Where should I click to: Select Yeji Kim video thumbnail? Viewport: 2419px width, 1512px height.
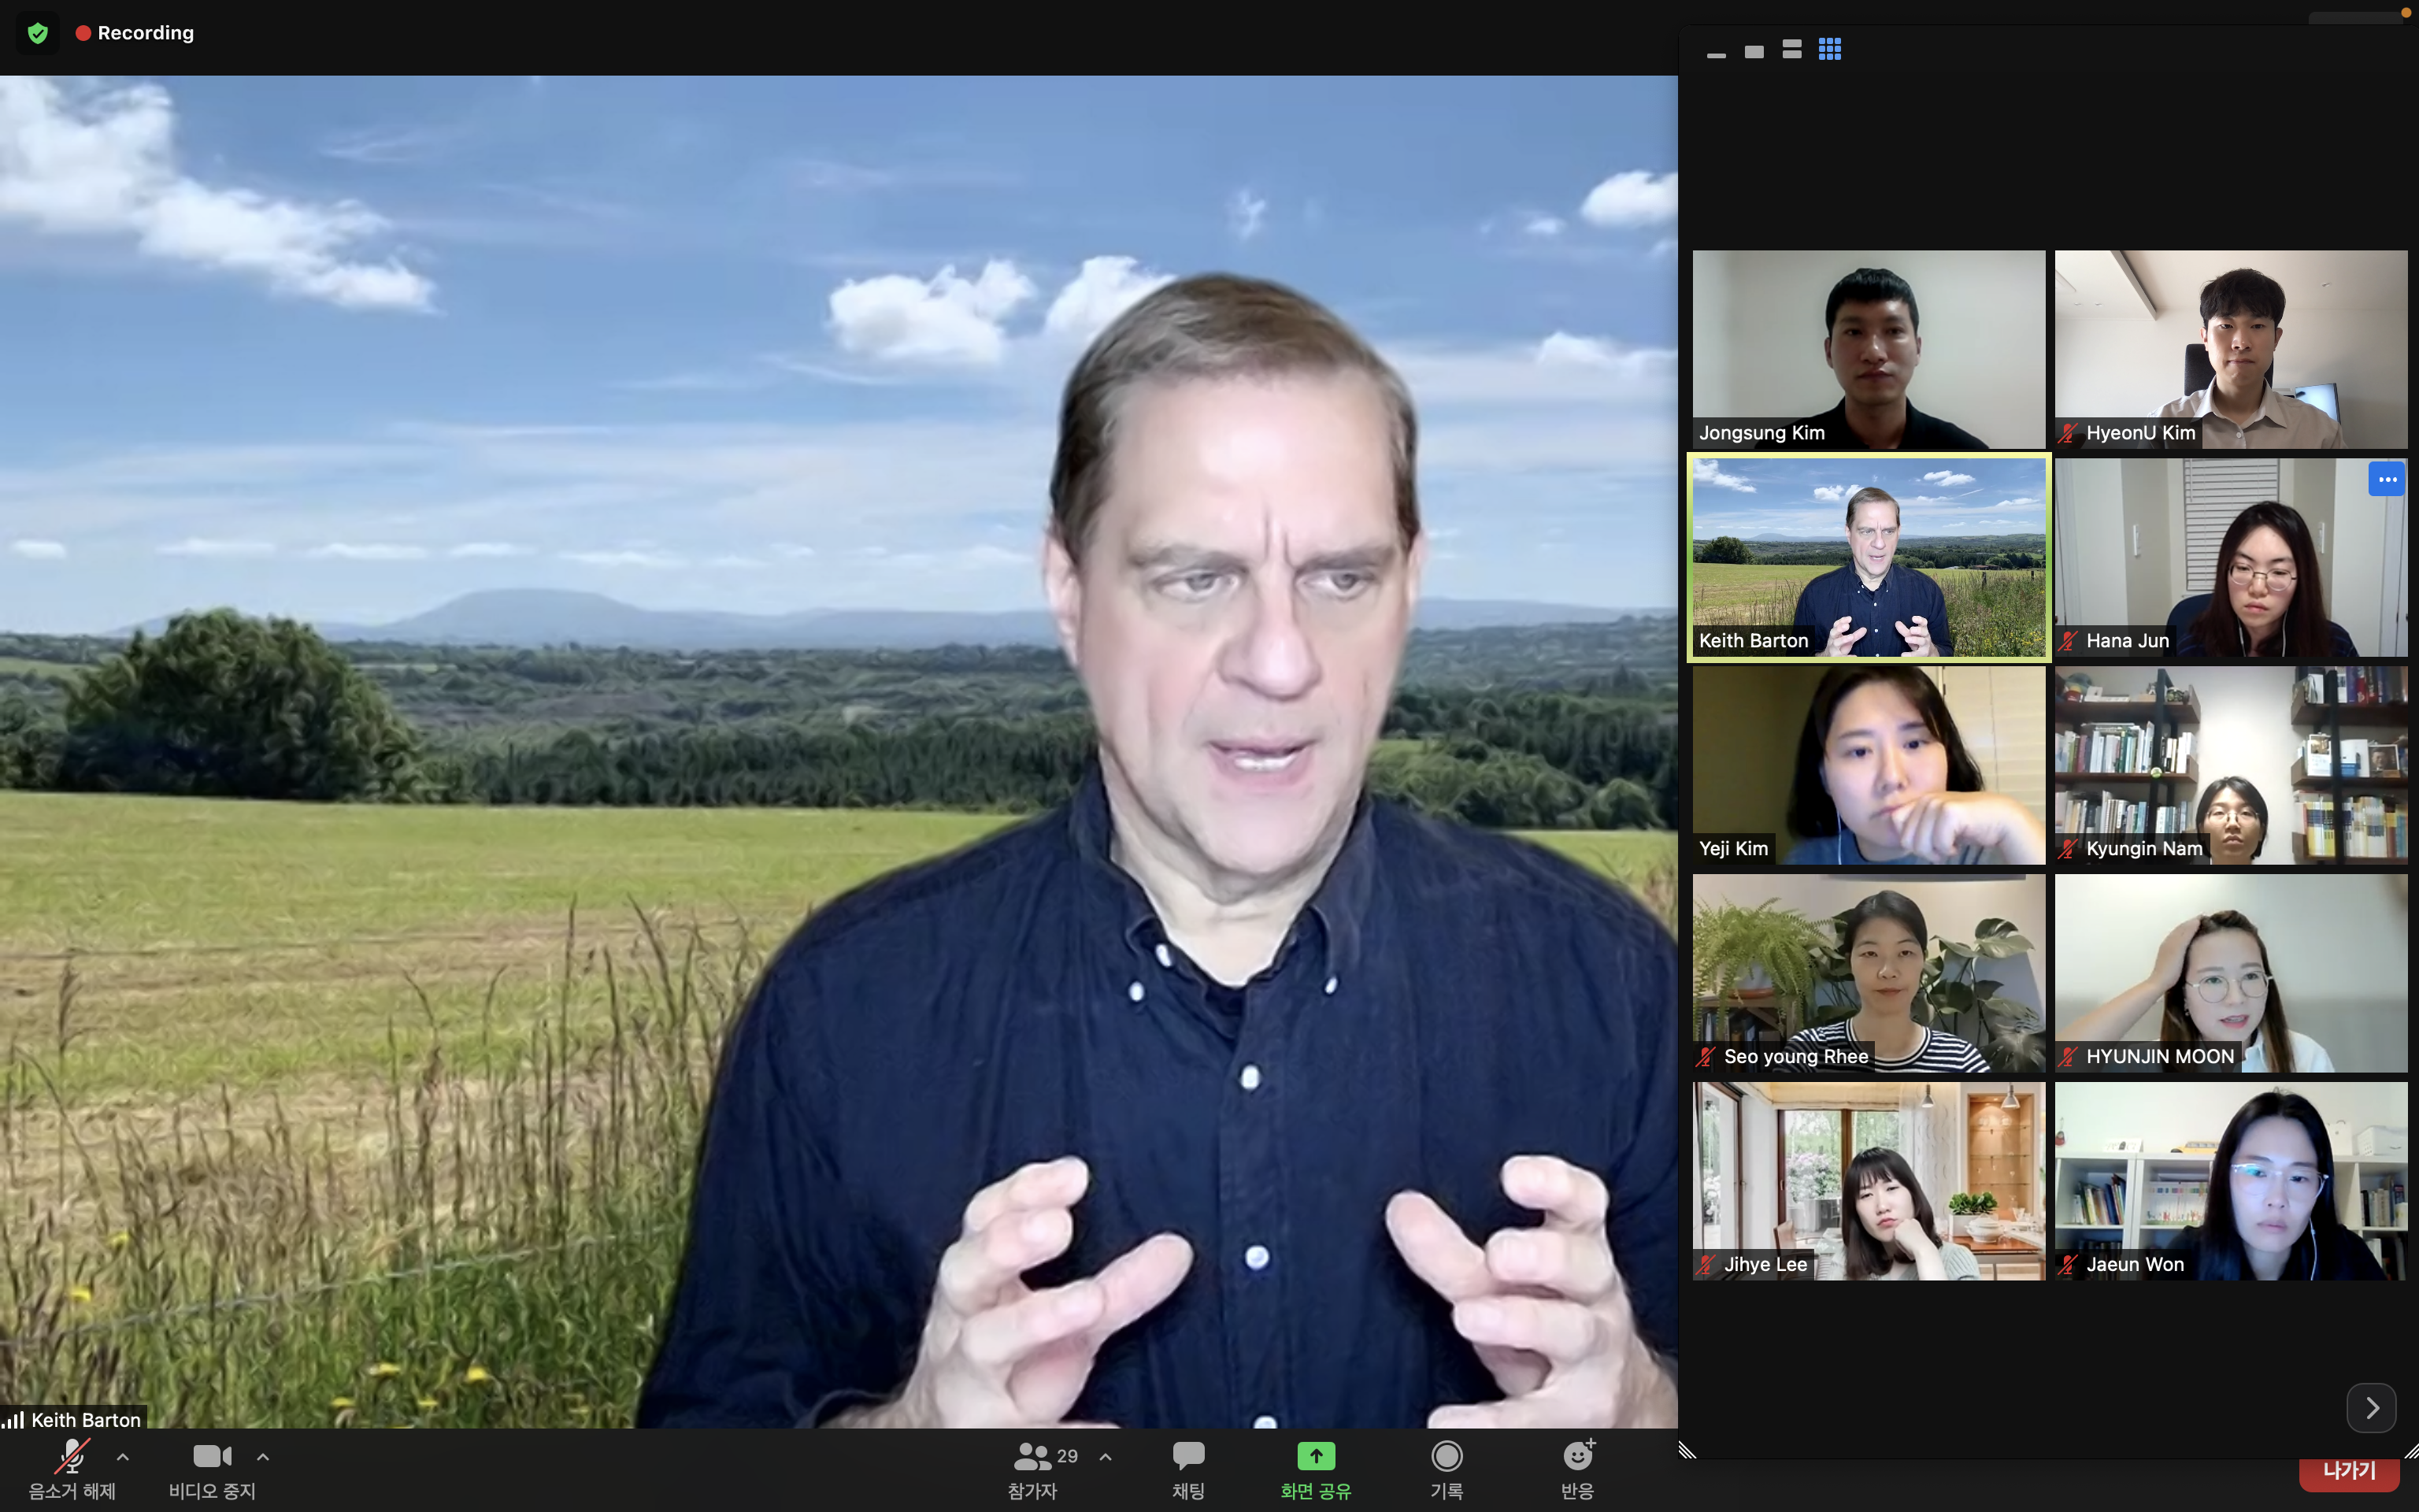[1869, 765]
